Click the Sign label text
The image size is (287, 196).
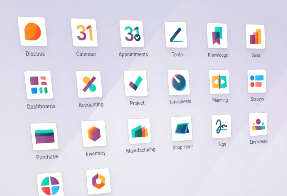222,144
